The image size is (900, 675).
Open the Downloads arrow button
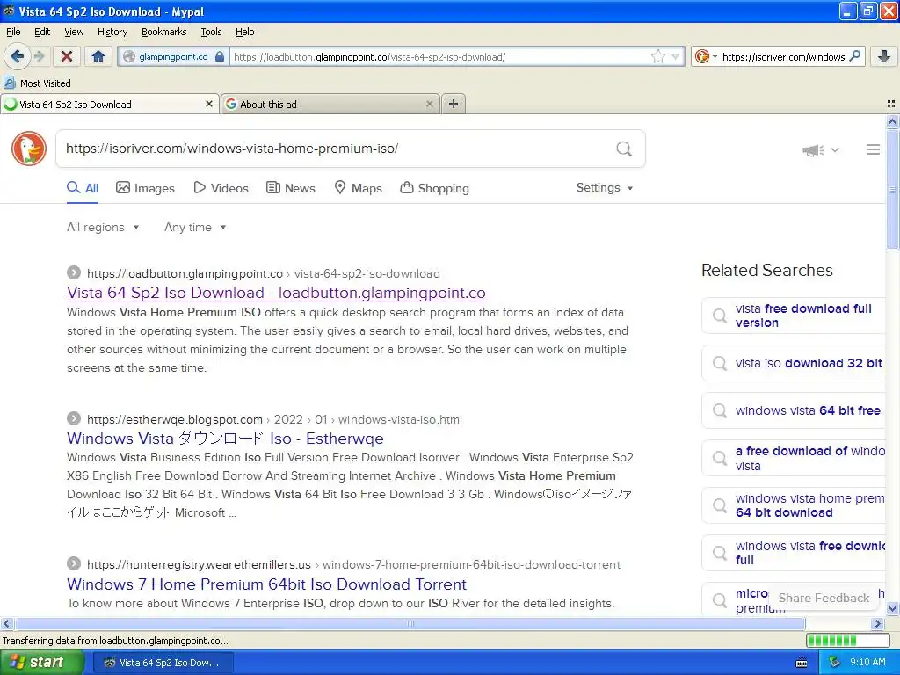[x=884, y=56]
